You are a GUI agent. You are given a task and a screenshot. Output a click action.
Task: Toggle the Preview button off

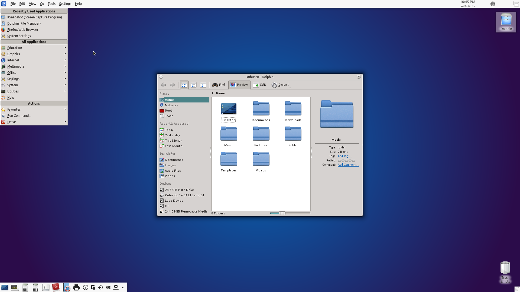(239, 85)
